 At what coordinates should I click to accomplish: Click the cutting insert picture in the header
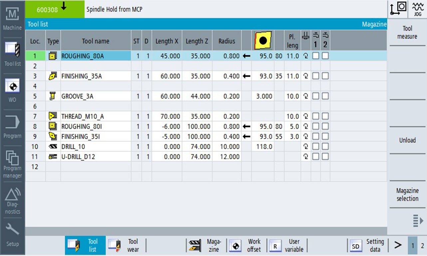click(263, 41)
